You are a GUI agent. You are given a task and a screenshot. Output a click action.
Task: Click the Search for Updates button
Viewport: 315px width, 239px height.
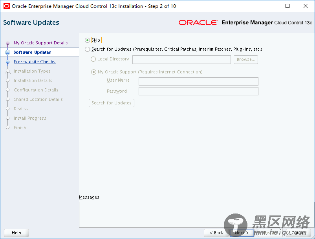(x=112, y=103)
